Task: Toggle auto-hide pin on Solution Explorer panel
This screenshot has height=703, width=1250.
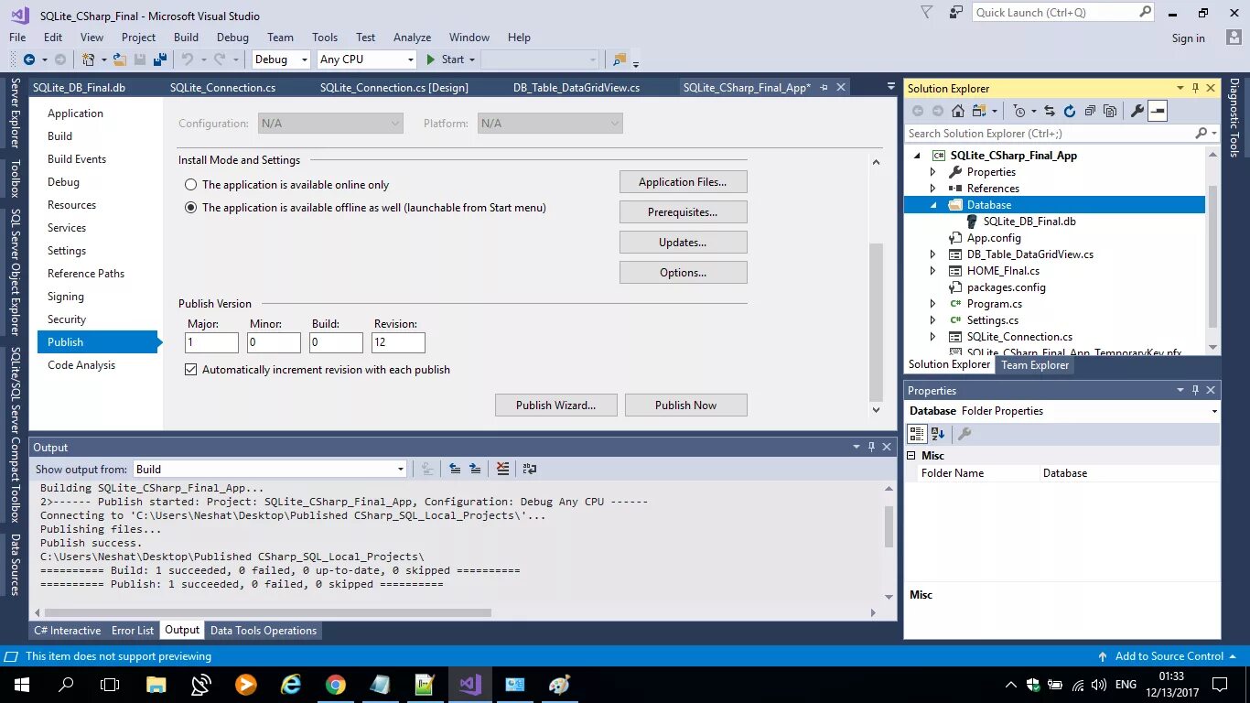Action: 1195,88
